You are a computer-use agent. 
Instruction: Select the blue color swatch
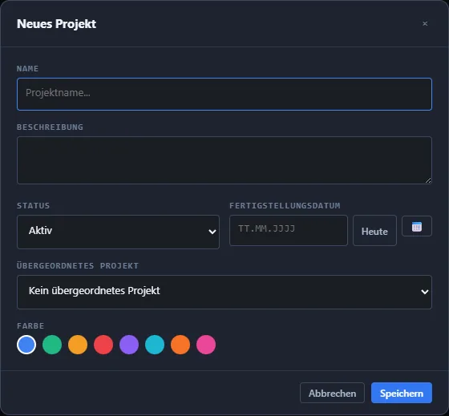pos(26,345)
